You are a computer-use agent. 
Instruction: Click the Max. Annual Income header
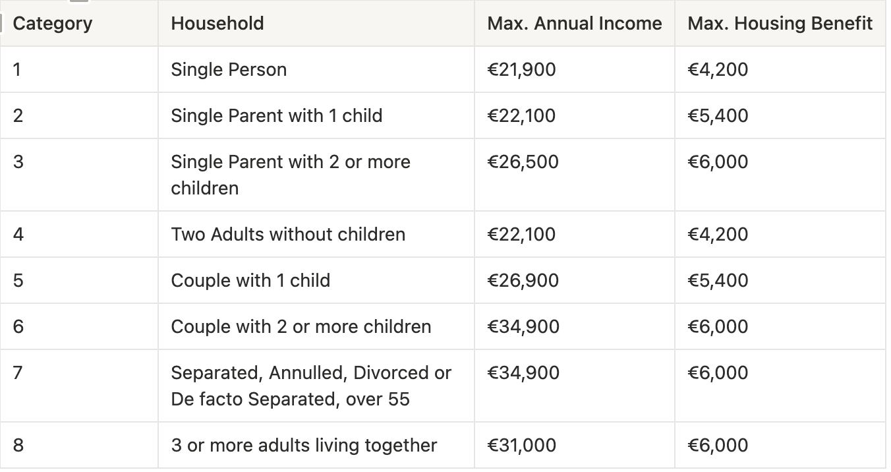[575, 24]
